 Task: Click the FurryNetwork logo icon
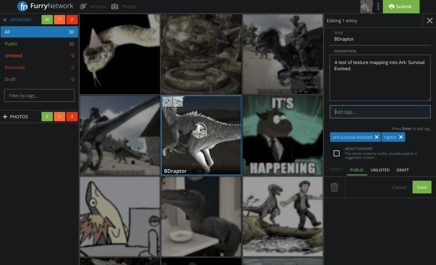tap(23, 7)
